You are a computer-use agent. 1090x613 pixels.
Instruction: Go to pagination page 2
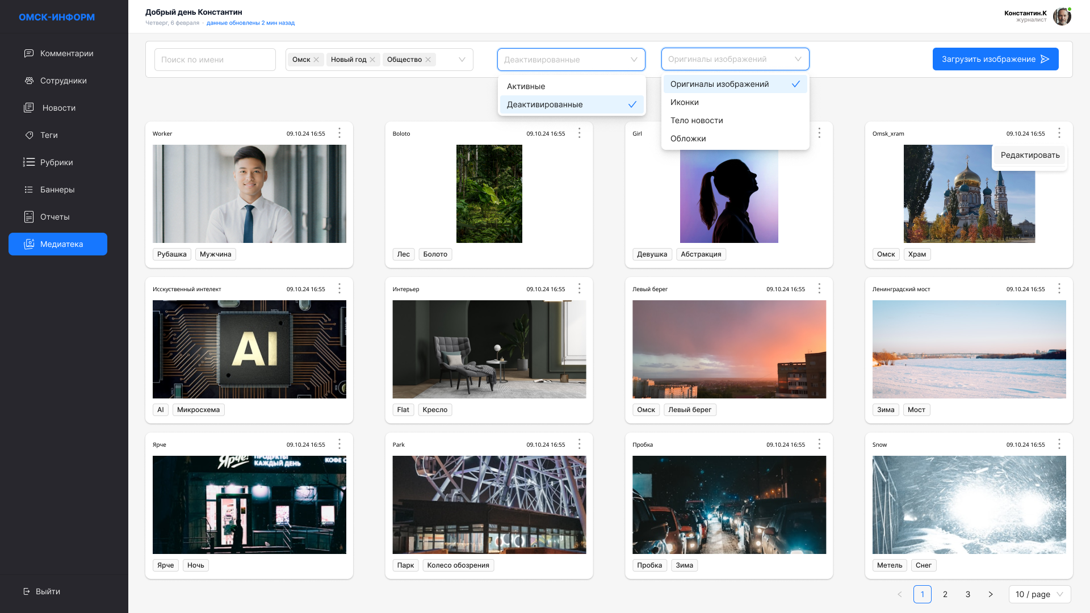(x=945, y=594)
